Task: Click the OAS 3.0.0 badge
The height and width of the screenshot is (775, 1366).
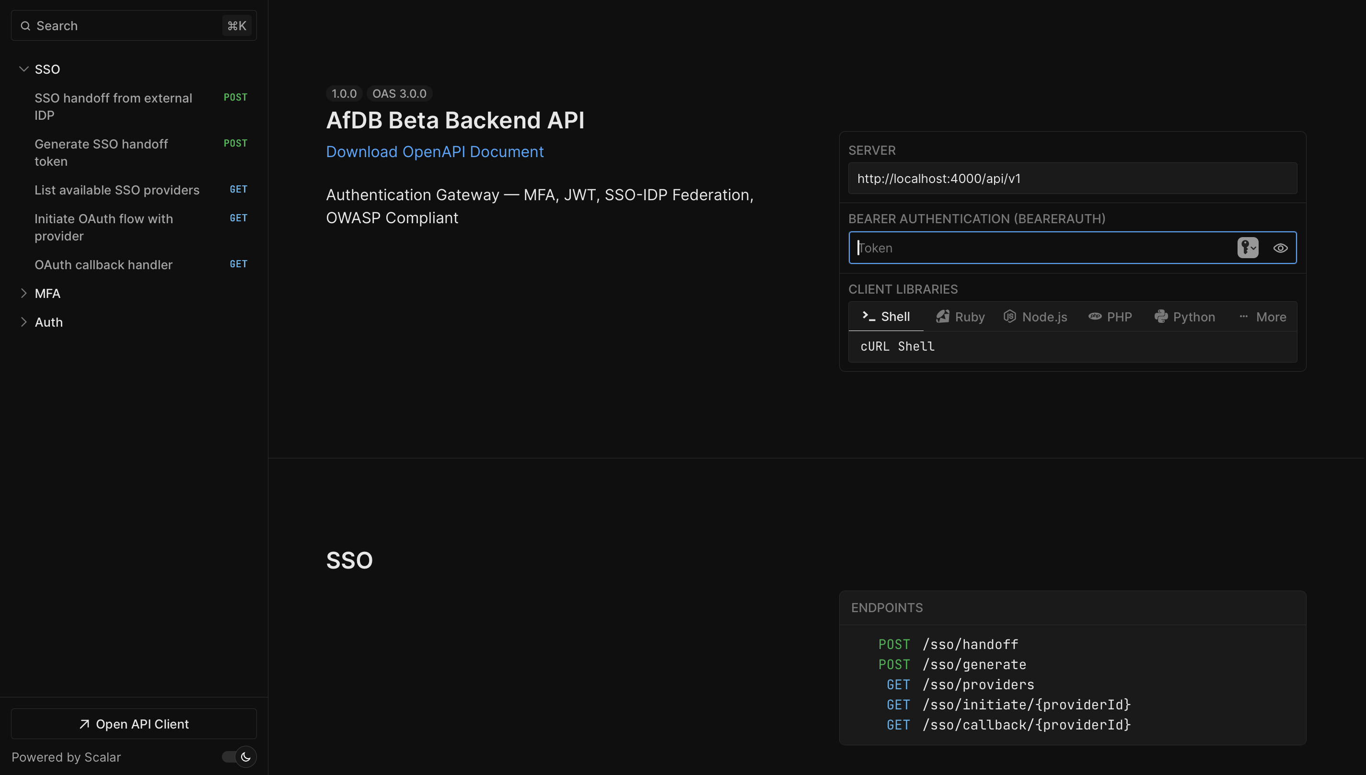Action: tap(399, 94)
